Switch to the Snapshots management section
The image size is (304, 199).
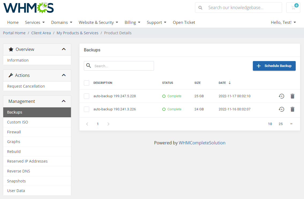click(x=16, y=181)
